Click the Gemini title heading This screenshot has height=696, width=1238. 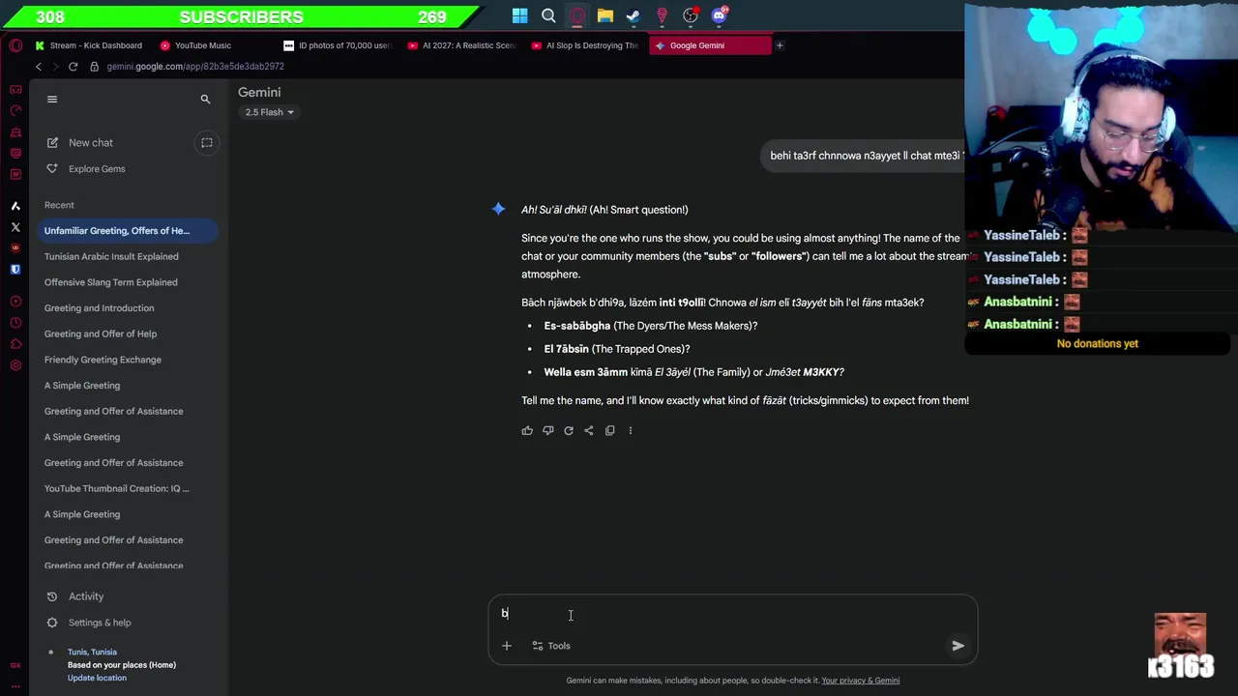pos(259,92)
